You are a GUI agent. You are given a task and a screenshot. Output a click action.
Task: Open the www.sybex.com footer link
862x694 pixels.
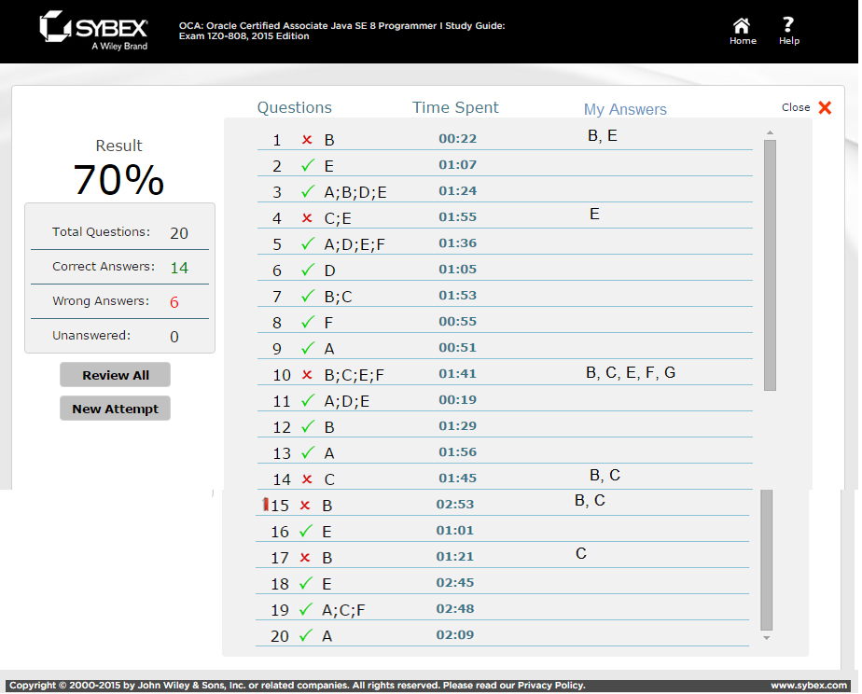click(x=809, y=686)
